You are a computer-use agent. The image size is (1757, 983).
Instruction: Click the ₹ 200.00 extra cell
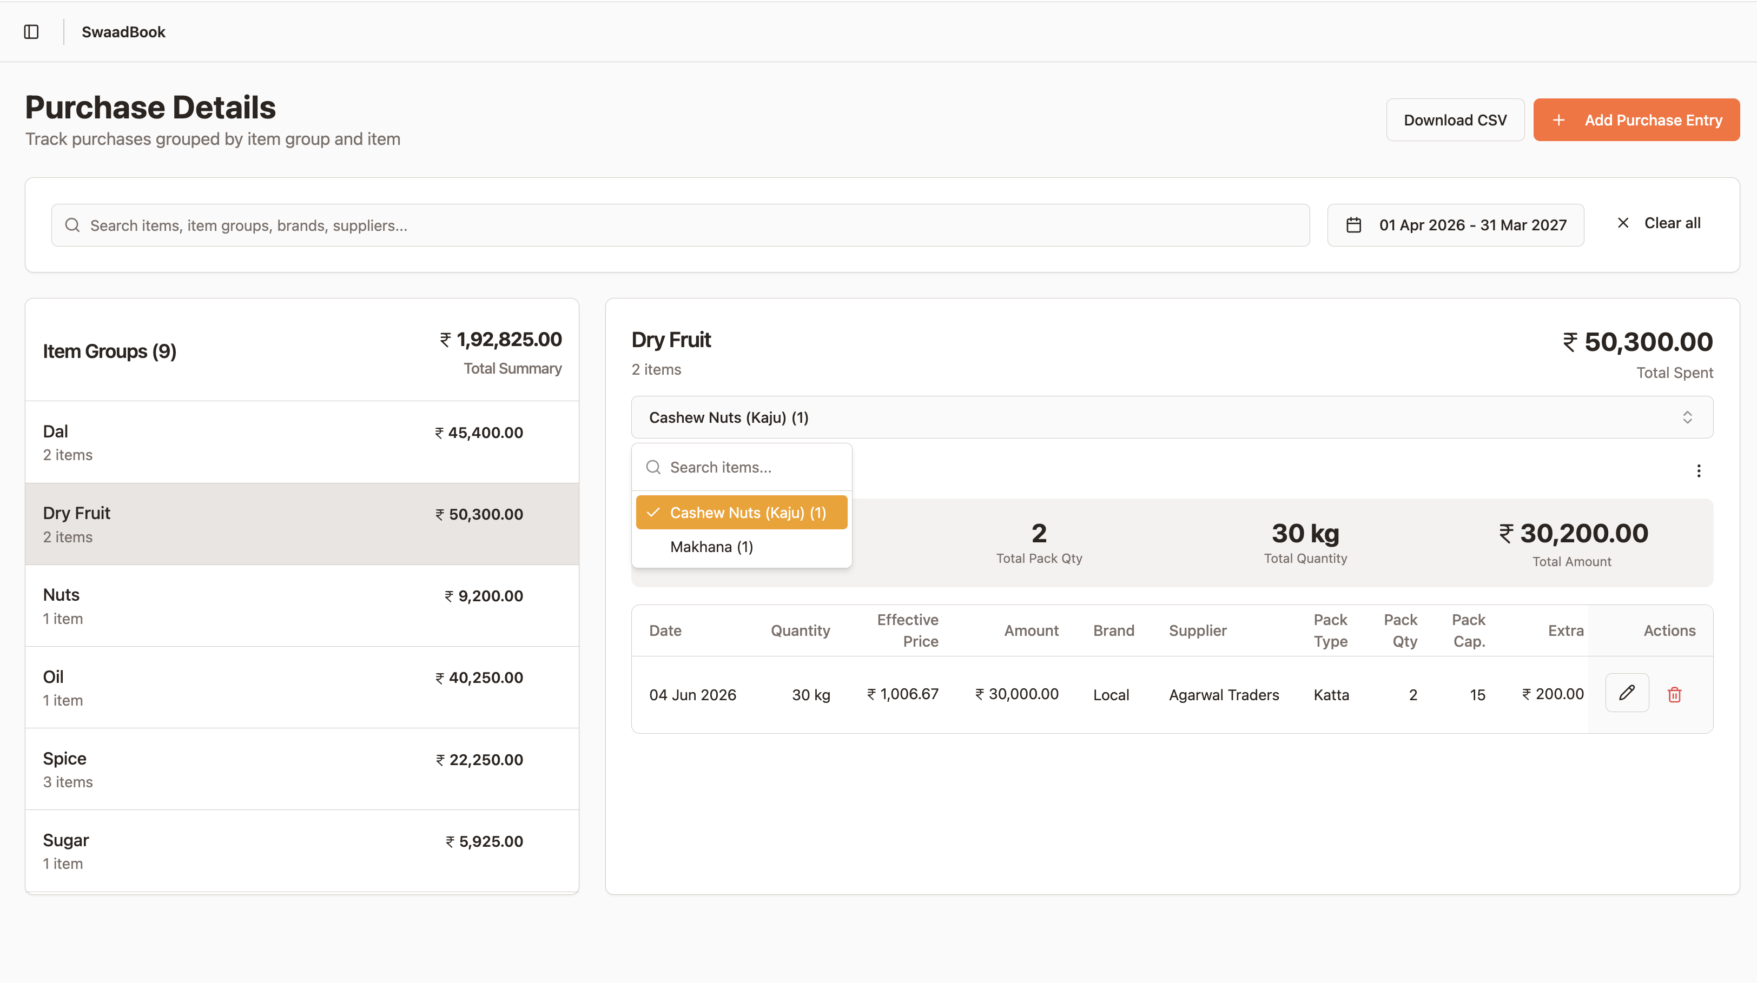click(x=1553, y=694)
